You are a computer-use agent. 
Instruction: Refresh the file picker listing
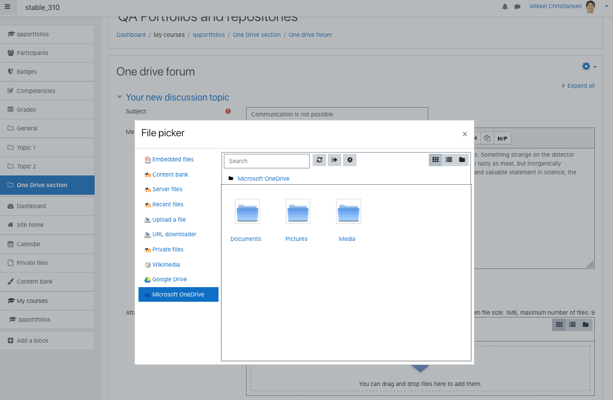320,160
